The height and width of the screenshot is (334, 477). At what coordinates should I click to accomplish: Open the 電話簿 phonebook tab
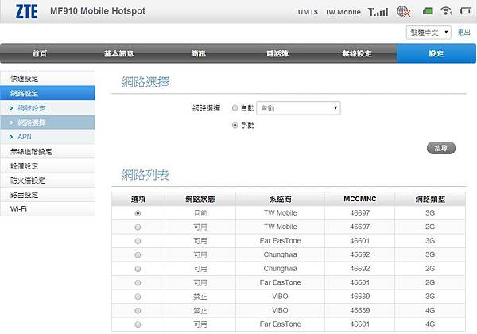(x=277, y=53)
